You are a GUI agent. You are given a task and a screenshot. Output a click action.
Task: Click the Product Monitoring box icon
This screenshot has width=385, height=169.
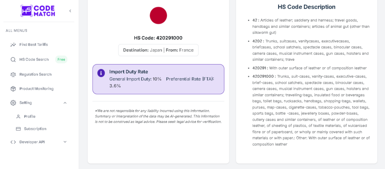point(13,89)
